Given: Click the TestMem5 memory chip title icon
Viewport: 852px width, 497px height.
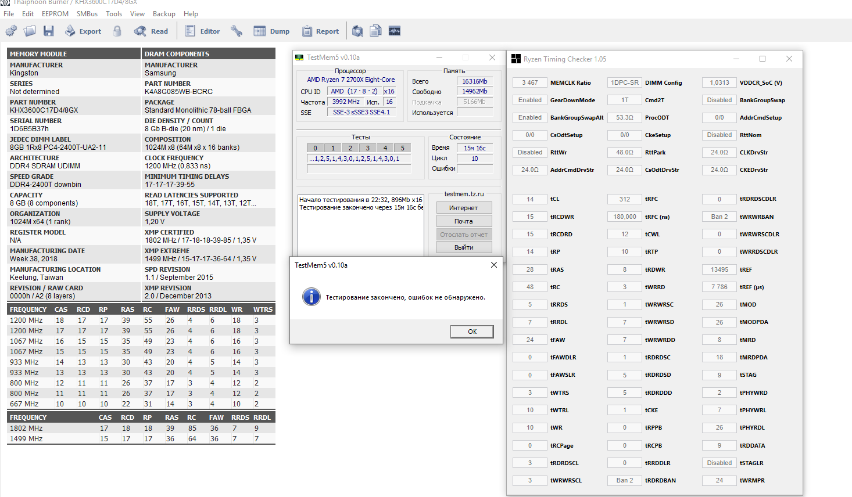Looking at the screenshot, I should [x=299, y=57].
